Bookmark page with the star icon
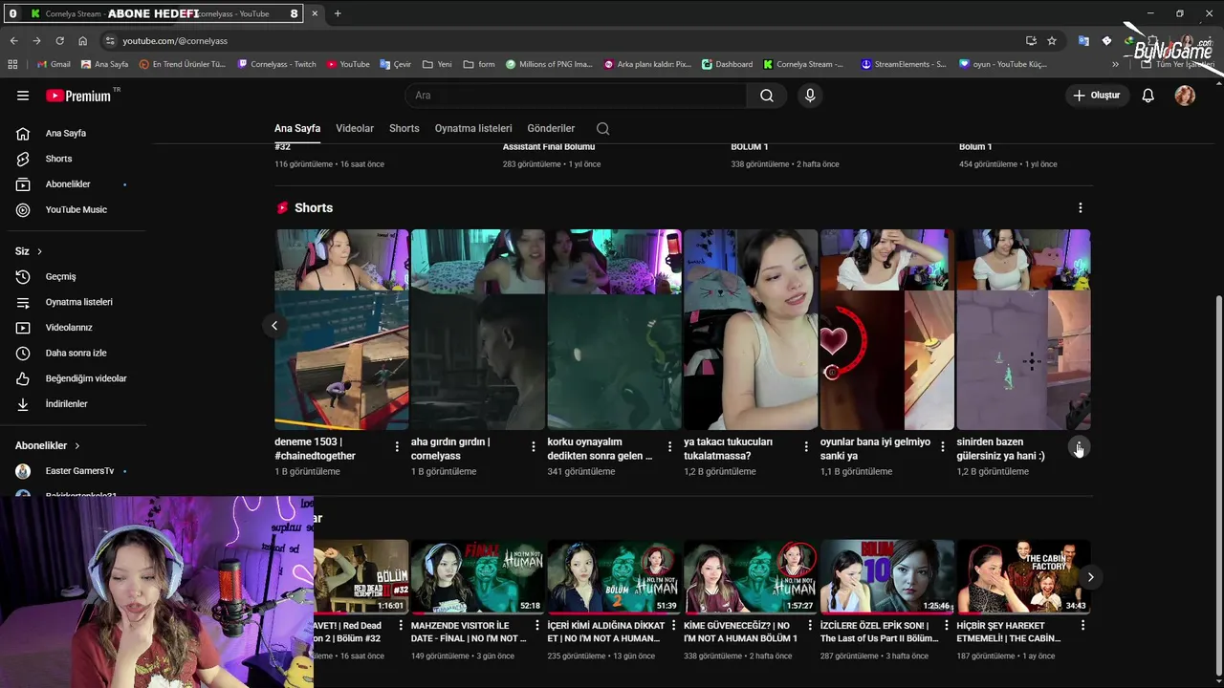Image resolution: width=1224 pixels, height=688 pixels. tap(1052, 41)
